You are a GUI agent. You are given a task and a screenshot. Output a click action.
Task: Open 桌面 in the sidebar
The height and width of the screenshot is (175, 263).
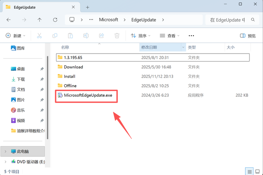point(18,69)
